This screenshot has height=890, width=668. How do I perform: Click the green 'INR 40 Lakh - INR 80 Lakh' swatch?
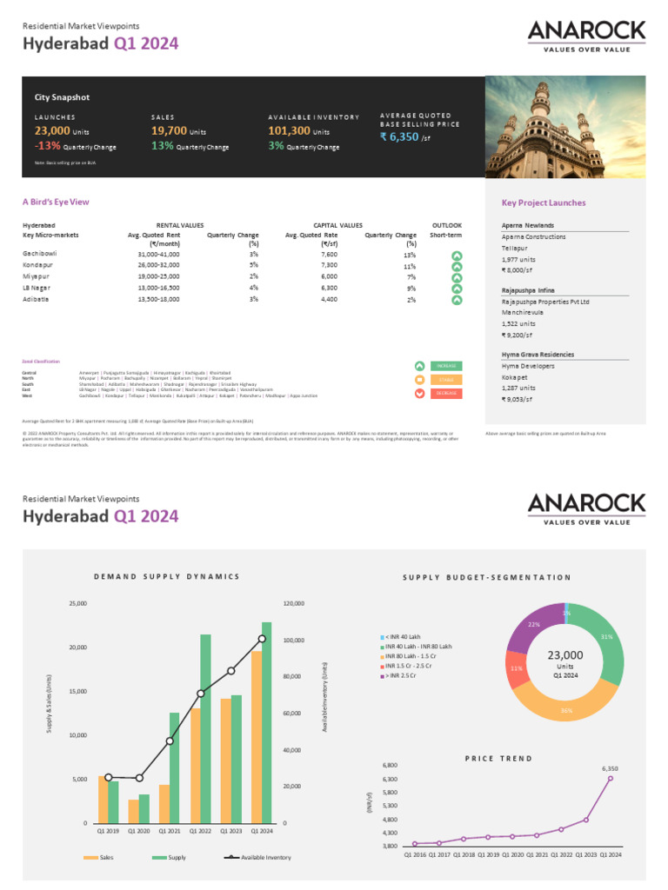[383, 647]
